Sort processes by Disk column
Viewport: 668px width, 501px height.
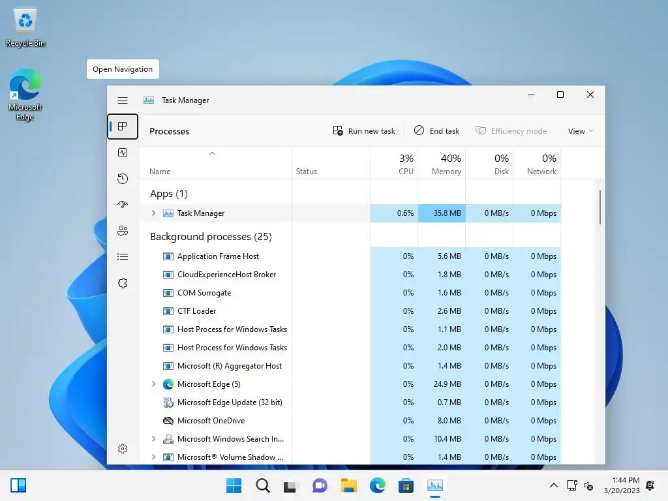coord(489,163)
